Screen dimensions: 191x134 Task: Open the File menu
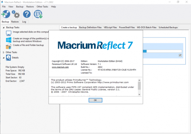[4, 7]
